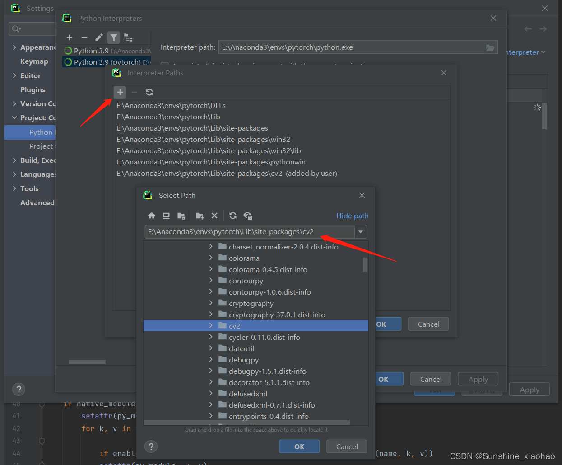Select Python Interpreter item under Project

30,132
